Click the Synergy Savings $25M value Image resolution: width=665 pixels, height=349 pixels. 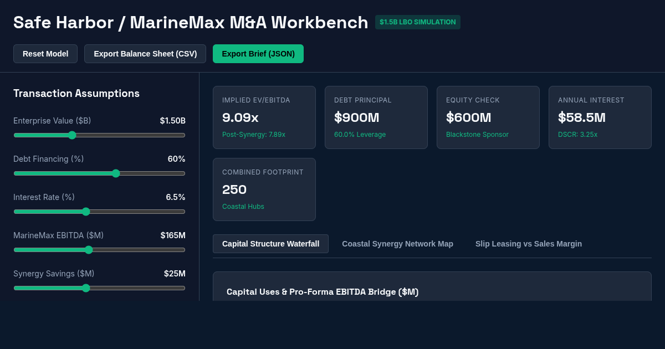click(175, 274)
